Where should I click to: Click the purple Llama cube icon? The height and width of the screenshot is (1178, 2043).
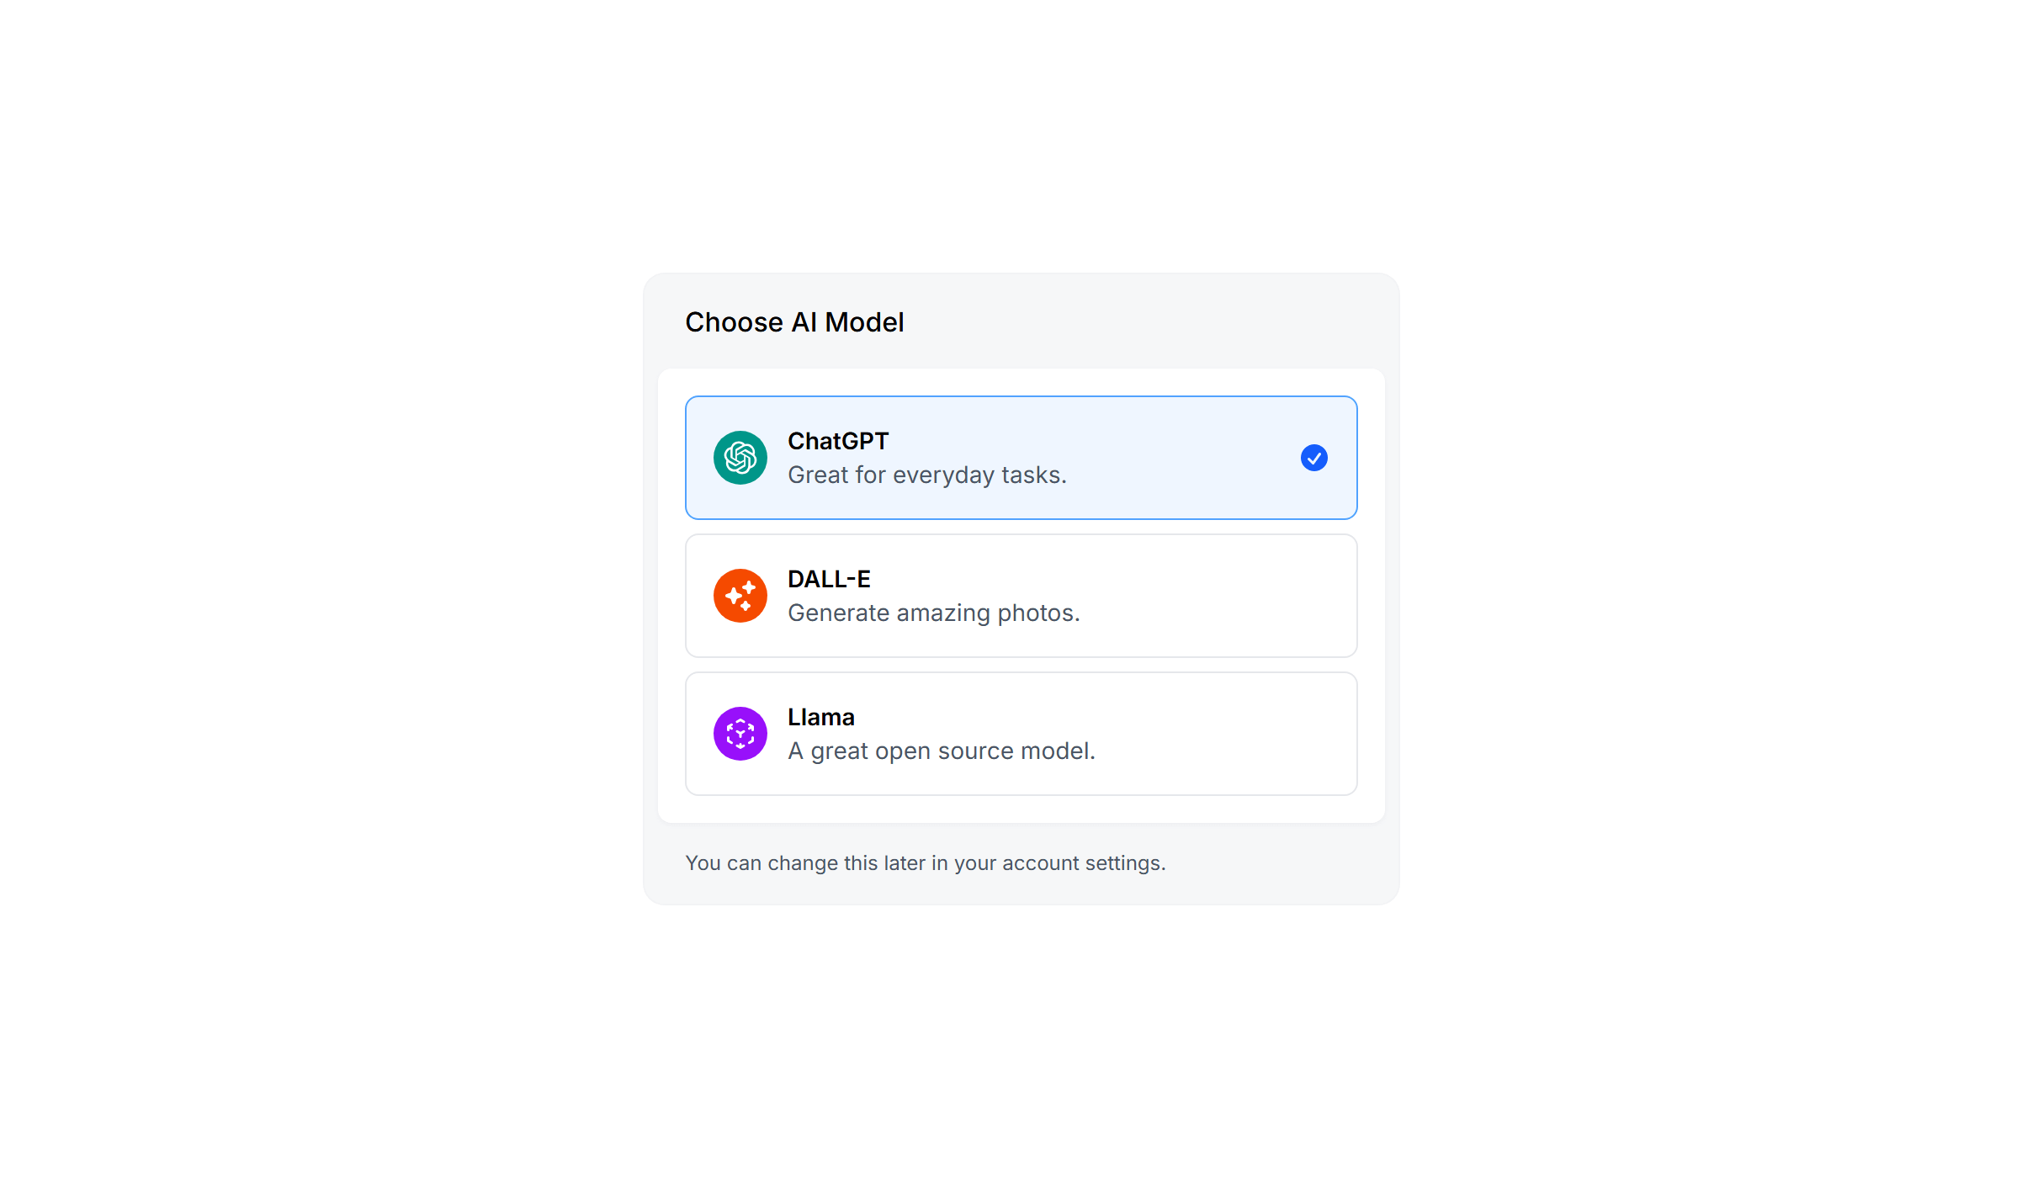(x=740, y=734)
